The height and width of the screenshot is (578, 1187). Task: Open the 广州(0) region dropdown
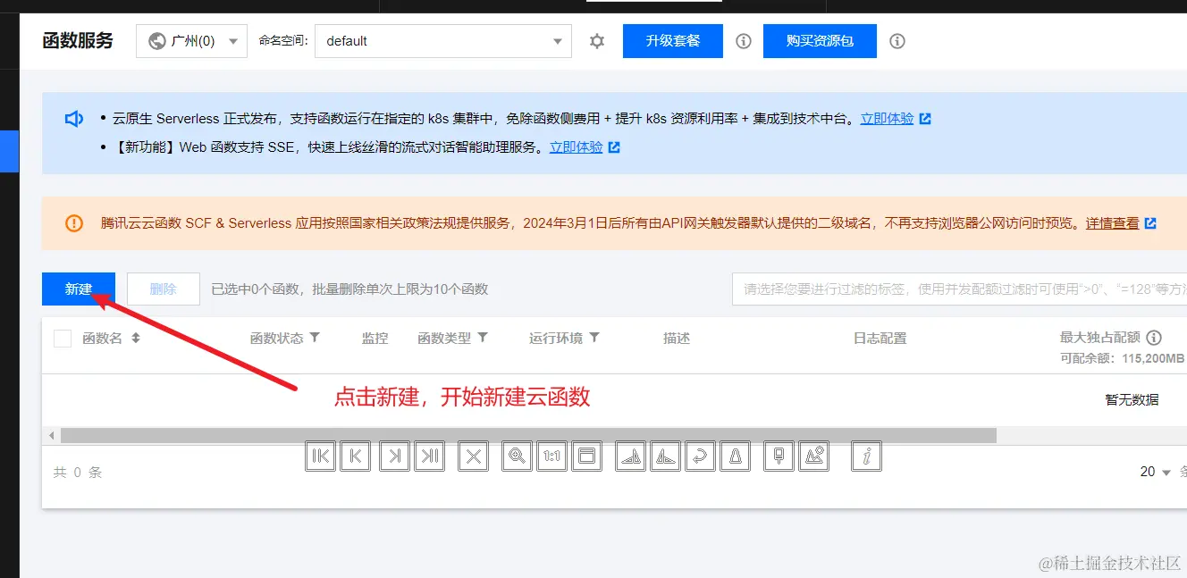click(191, 41)
